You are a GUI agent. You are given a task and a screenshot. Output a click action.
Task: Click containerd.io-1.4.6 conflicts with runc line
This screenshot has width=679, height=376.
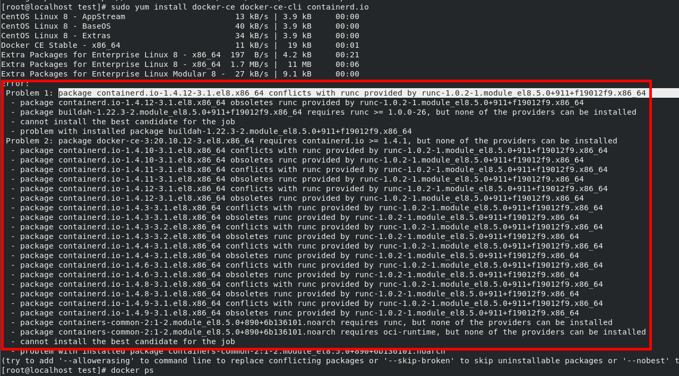click(307, 265)
